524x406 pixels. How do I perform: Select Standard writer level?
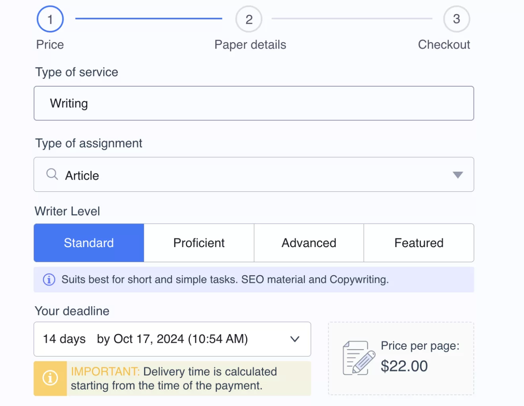click(89, 243)
